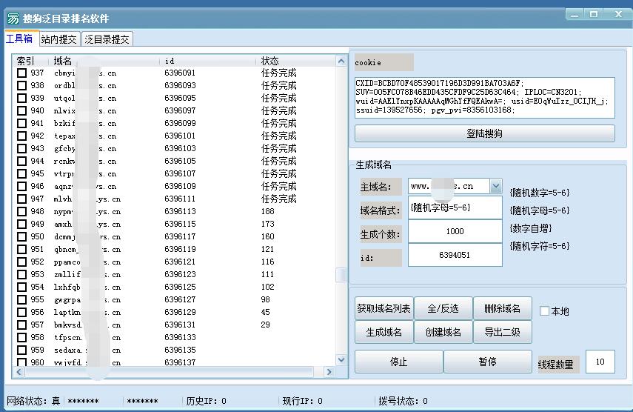Screen dimensions: 633x412
Task: Click the 创建域名 button
Action: coord(443,332)
